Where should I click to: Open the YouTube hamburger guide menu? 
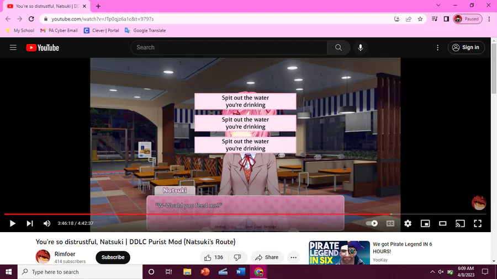[x=13, y=47]
